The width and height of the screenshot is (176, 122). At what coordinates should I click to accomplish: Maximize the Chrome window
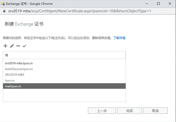(x=158, y=4)
